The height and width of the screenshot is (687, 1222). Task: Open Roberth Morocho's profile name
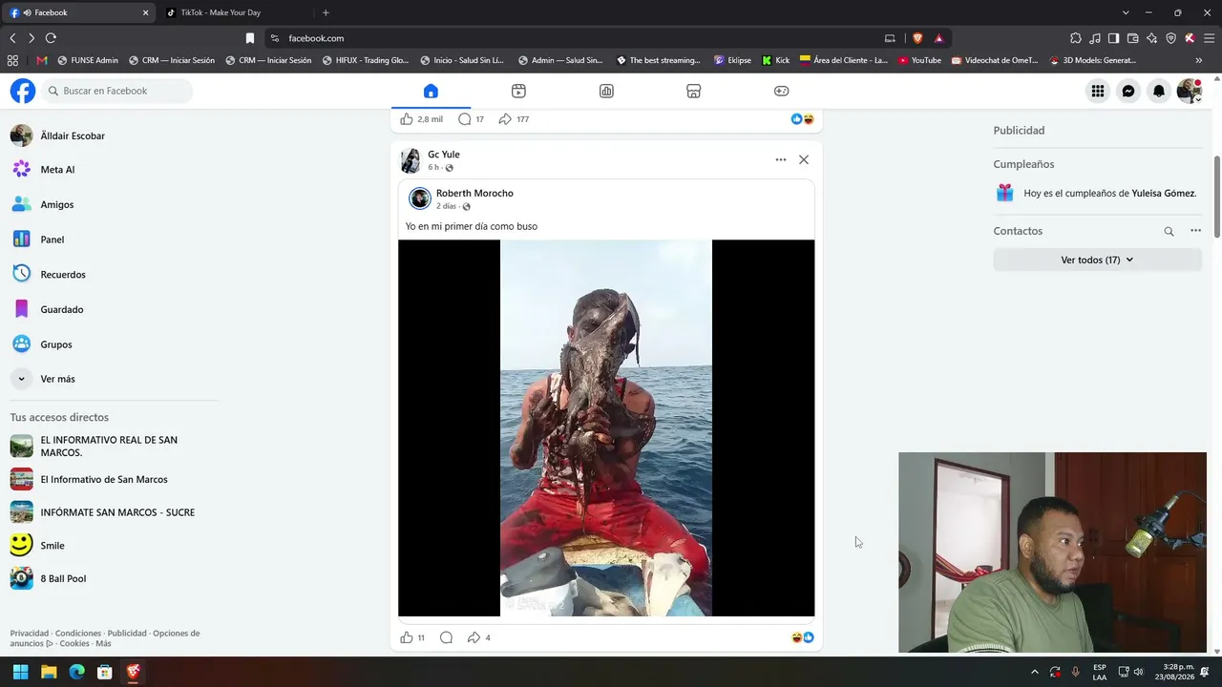click(x=474, y=193)
